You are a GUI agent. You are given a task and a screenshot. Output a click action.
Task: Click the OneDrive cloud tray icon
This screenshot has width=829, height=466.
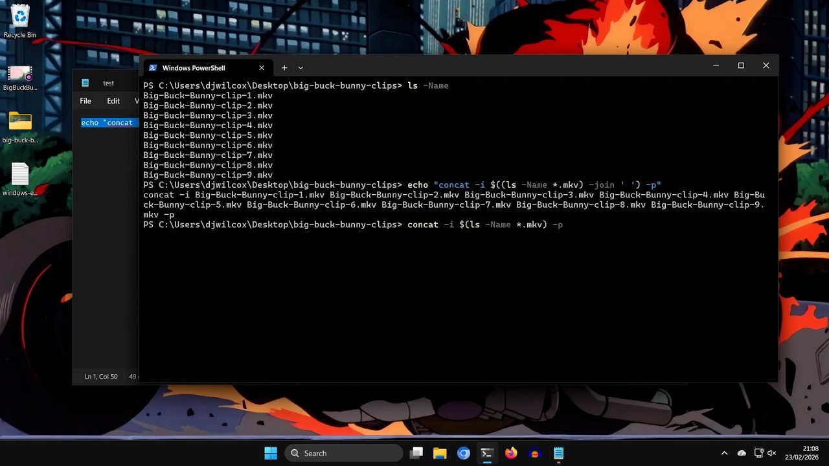pyautogui.click(x=742, y=453)
